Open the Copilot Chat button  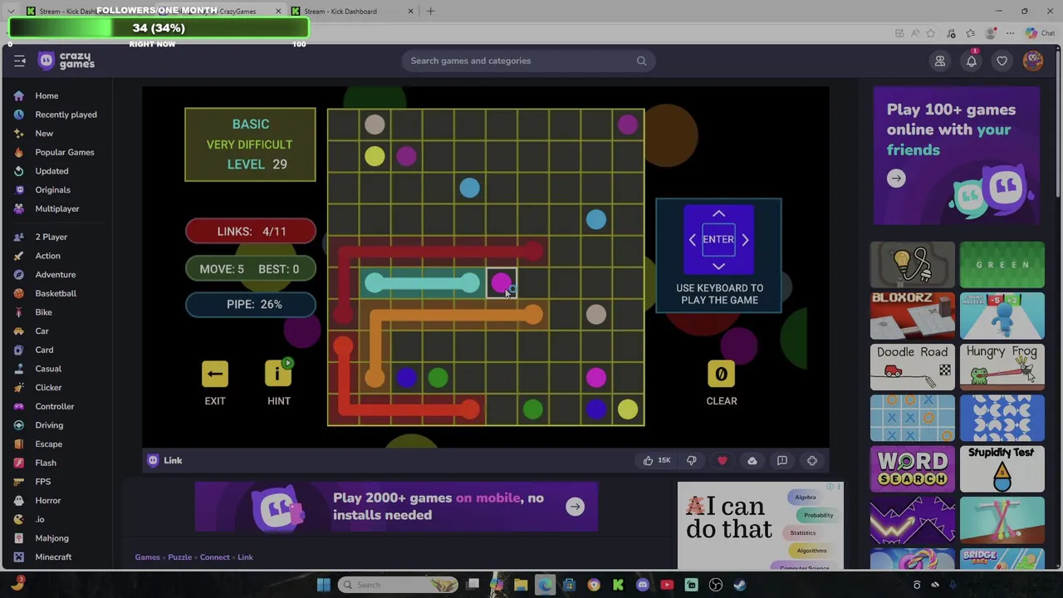click(1040, 33)
